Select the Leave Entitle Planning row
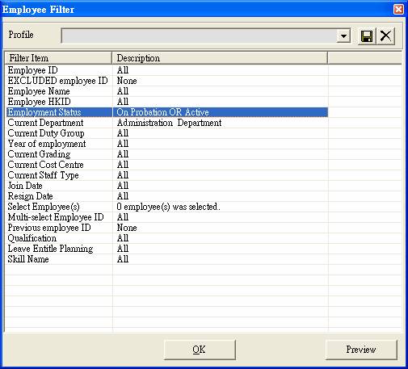 [x=167, y=249]
